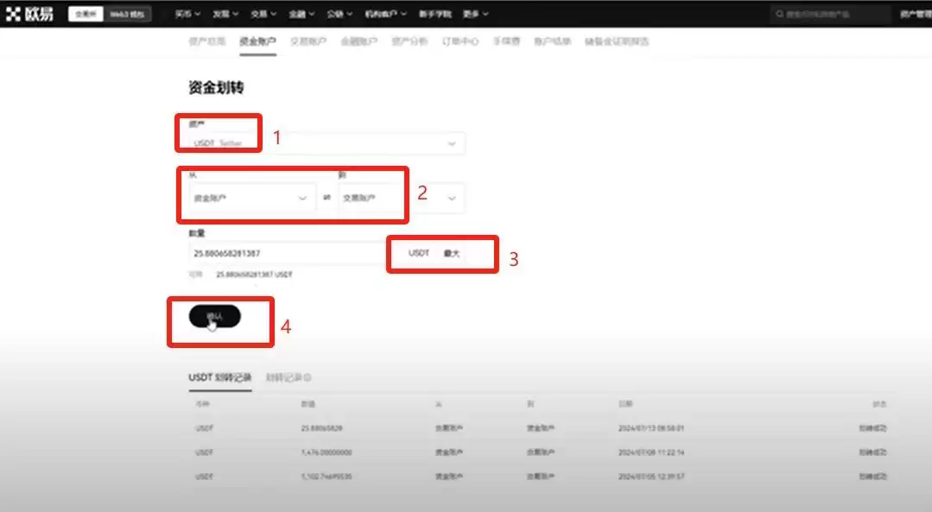
Task: Open the 买币 menu in the top navigation
Action: 187,15
